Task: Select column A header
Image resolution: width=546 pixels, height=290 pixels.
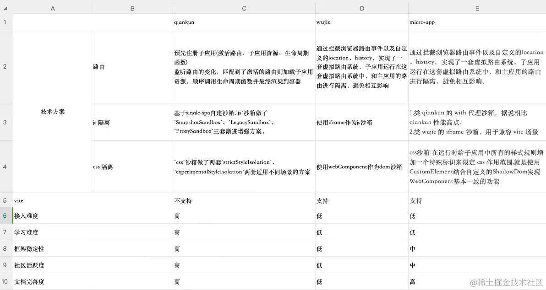Action: point(53,8)
